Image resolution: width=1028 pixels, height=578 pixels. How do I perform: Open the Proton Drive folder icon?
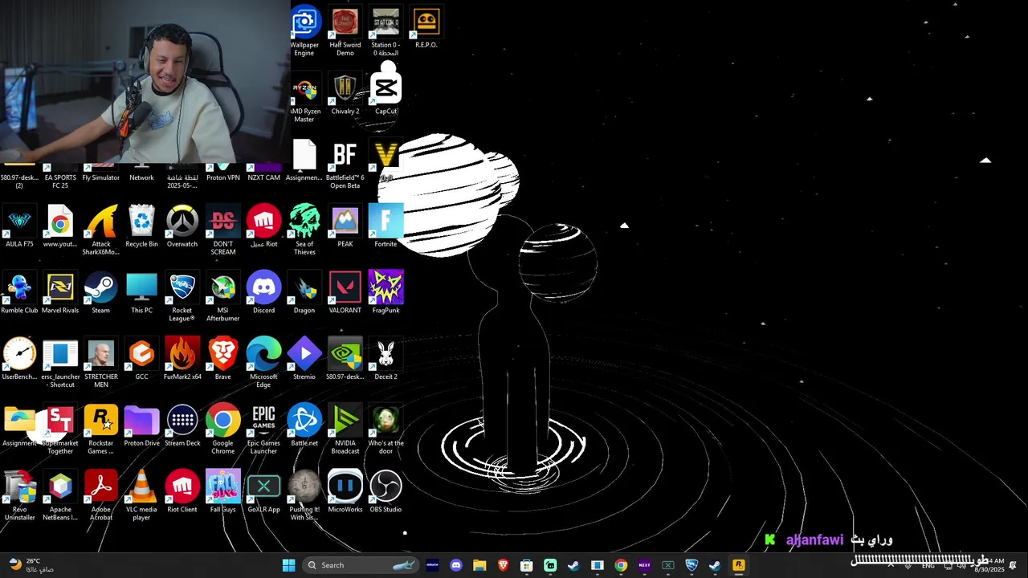coord(141,426)
